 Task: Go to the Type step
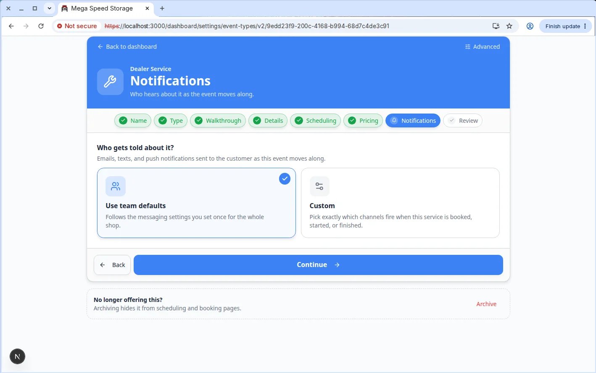pyautogui.click(x=171, y=121)
